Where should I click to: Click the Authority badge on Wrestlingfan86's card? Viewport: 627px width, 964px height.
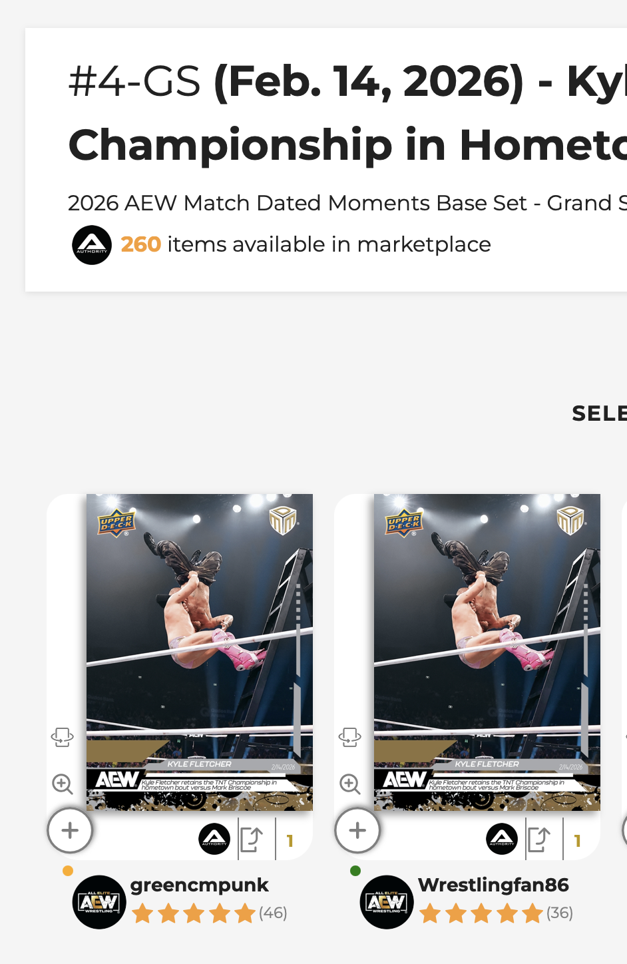point(502,839)
